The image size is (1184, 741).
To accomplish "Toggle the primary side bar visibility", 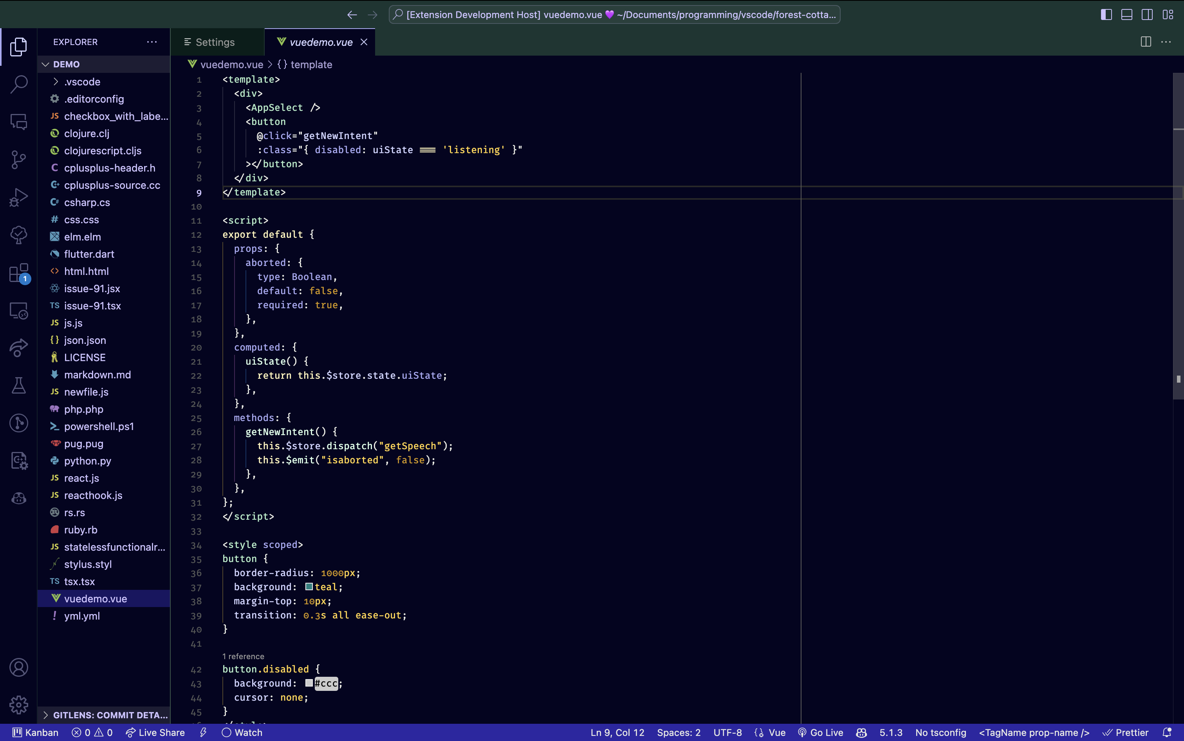I will (x=1106, y=15).
